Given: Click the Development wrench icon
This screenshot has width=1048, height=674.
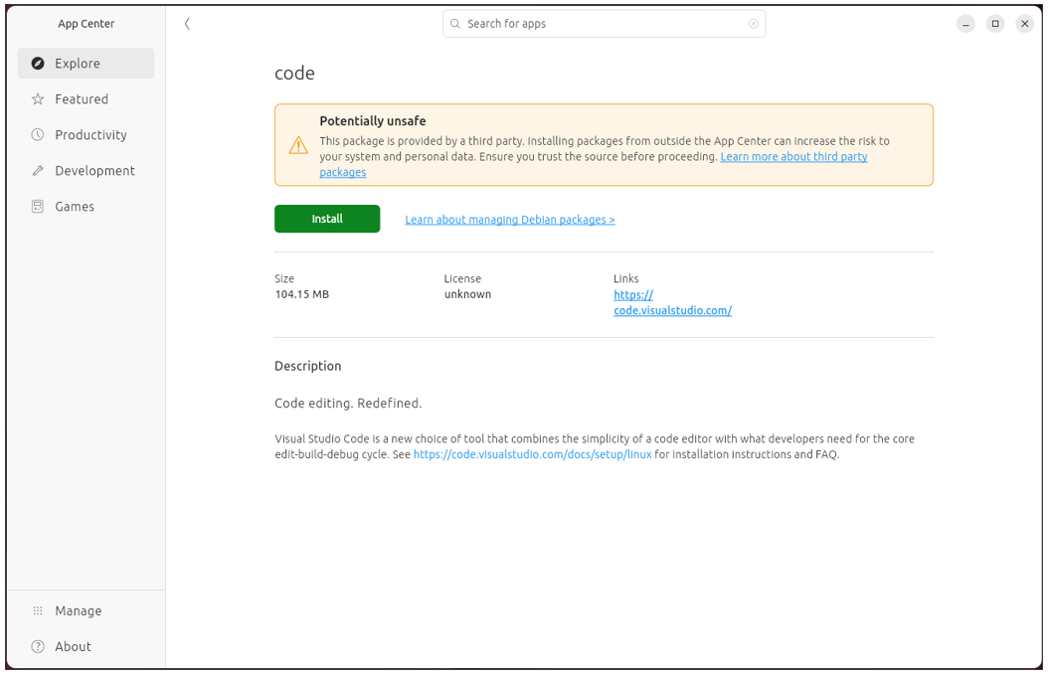Looking at the screenshot, I should click(x=38, y=171).
